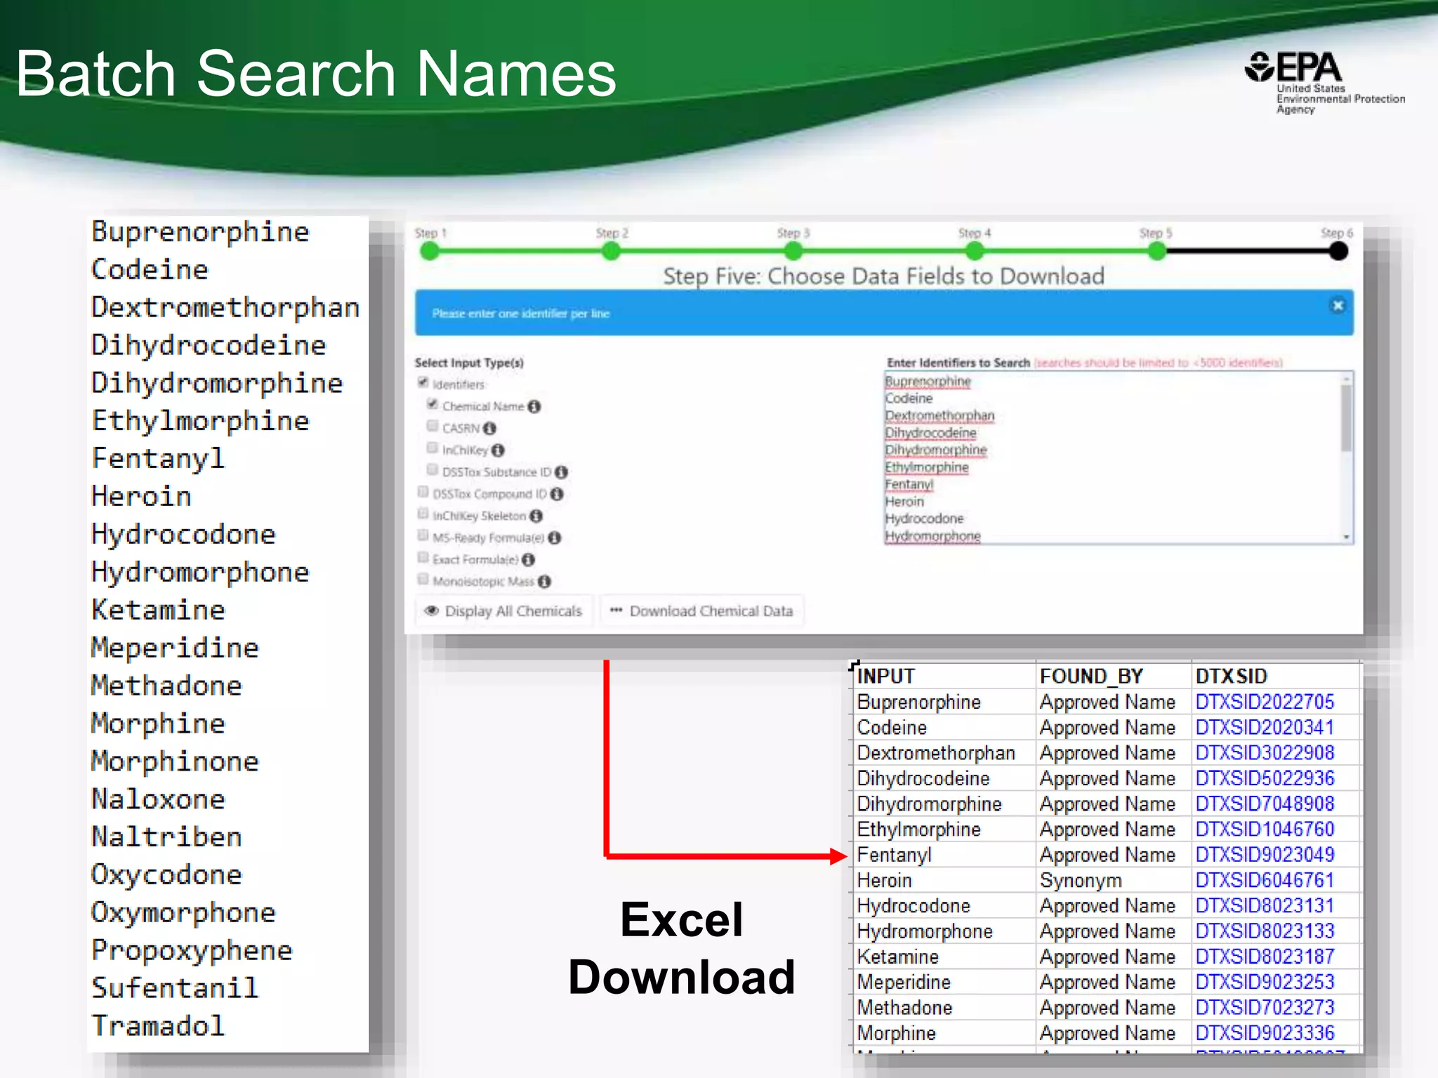Open DTXSID6046761 link for Heroin

click(x=1265, y=880)
